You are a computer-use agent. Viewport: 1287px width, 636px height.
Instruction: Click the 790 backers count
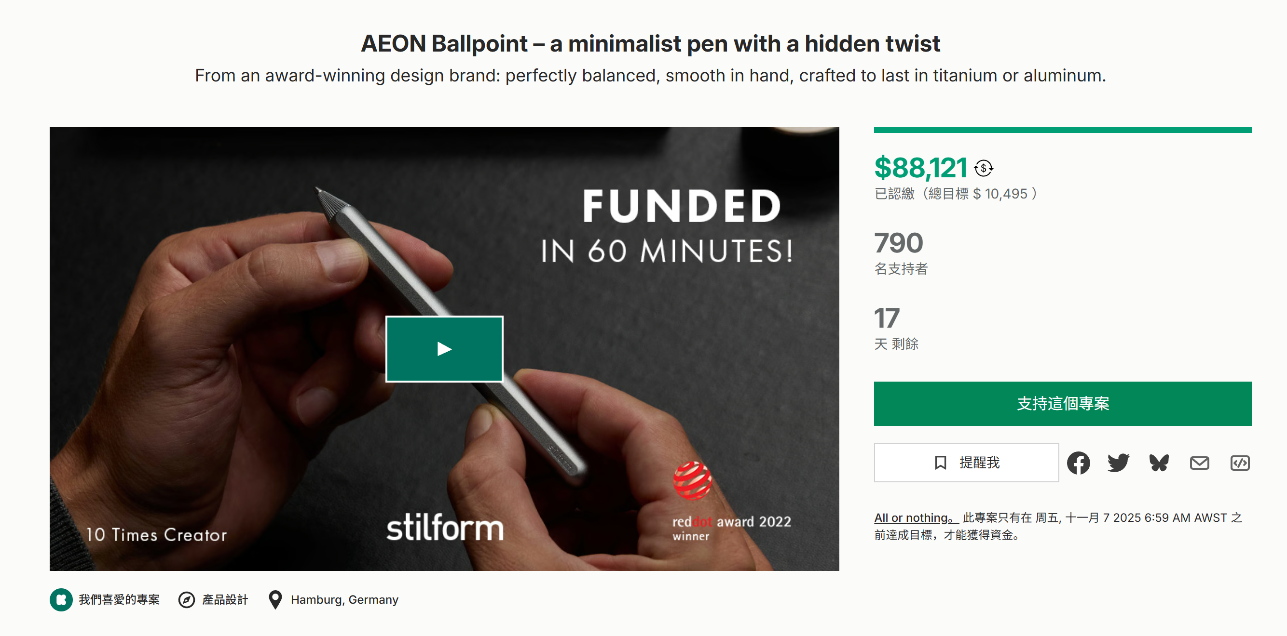(898, 243)
